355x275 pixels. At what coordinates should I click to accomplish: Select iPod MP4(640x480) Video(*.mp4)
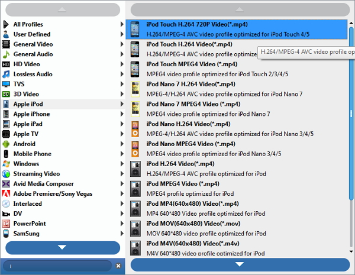click(236, 209)
